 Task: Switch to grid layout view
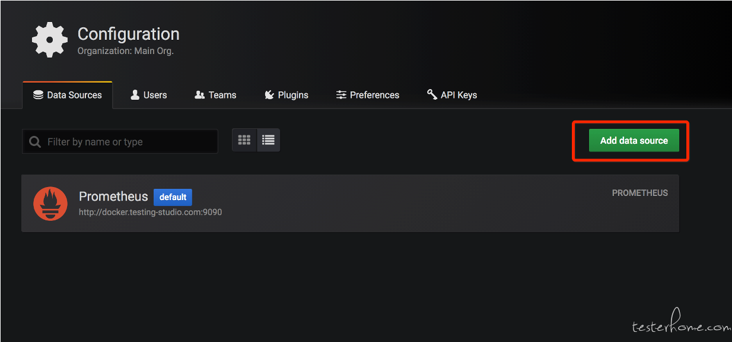point(244,140)
